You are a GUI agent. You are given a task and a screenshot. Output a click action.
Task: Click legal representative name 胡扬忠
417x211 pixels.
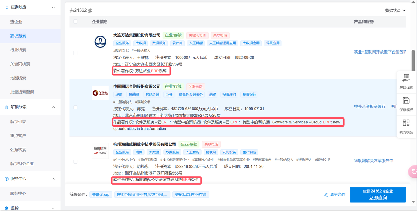click(142, 167)
